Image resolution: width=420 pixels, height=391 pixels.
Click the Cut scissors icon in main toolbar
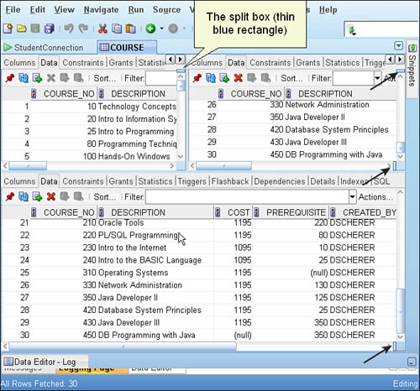click(x=102, y=29)
